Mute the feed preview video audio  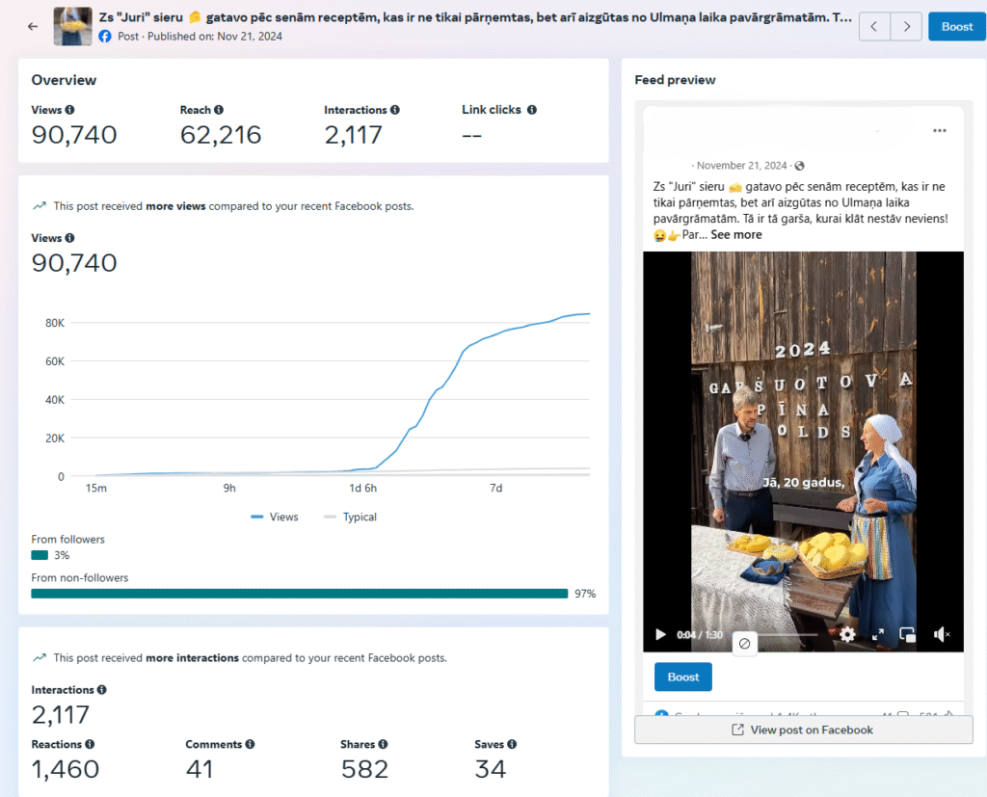click(x=940, y=634)
